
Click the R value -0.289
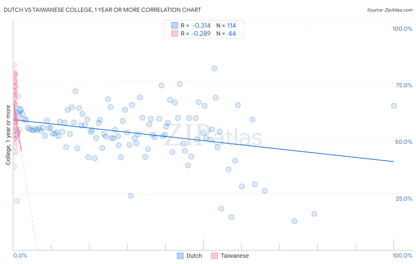click(x=201, y=33)
